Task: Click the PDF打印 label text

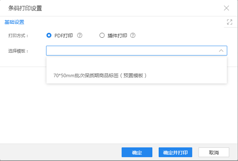Action: [x=63, y=35]
